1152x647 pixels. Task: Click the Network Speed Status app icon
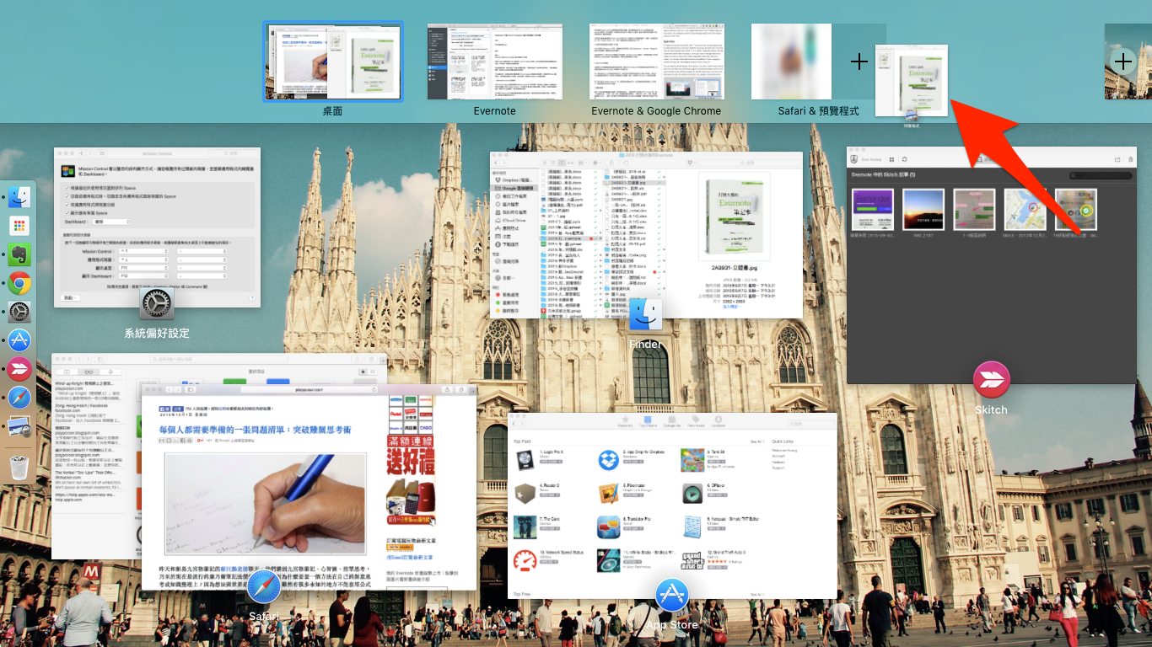[525, 560]
